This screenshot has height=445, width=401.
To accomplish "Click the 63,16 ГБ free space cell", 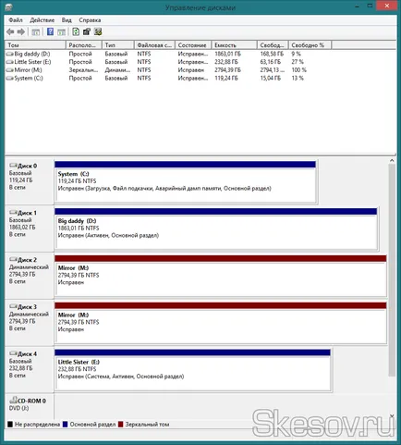I will pos(271,62).
